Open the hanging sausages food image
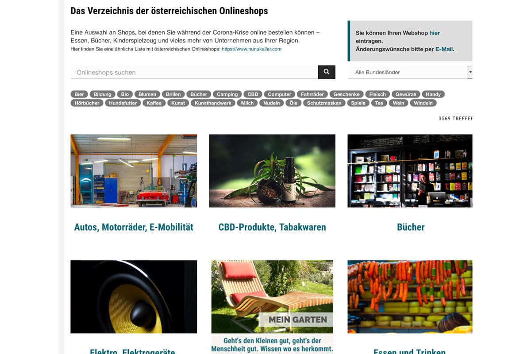The height and width of the screenshot is (354, 531). pos(410,296)
